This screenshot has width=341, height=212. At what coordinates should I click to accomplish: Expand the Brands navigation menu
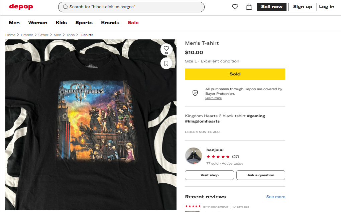(x=110, y=23)
